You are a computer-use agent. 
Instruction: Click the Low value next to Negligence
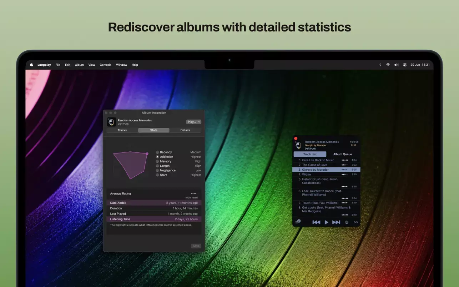pyautogui.click(x=198, y=170)
